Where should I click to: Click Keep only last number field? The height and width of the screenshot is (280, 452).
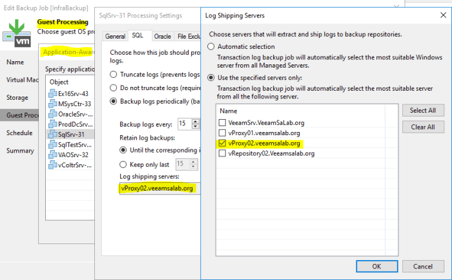point(183,164)
